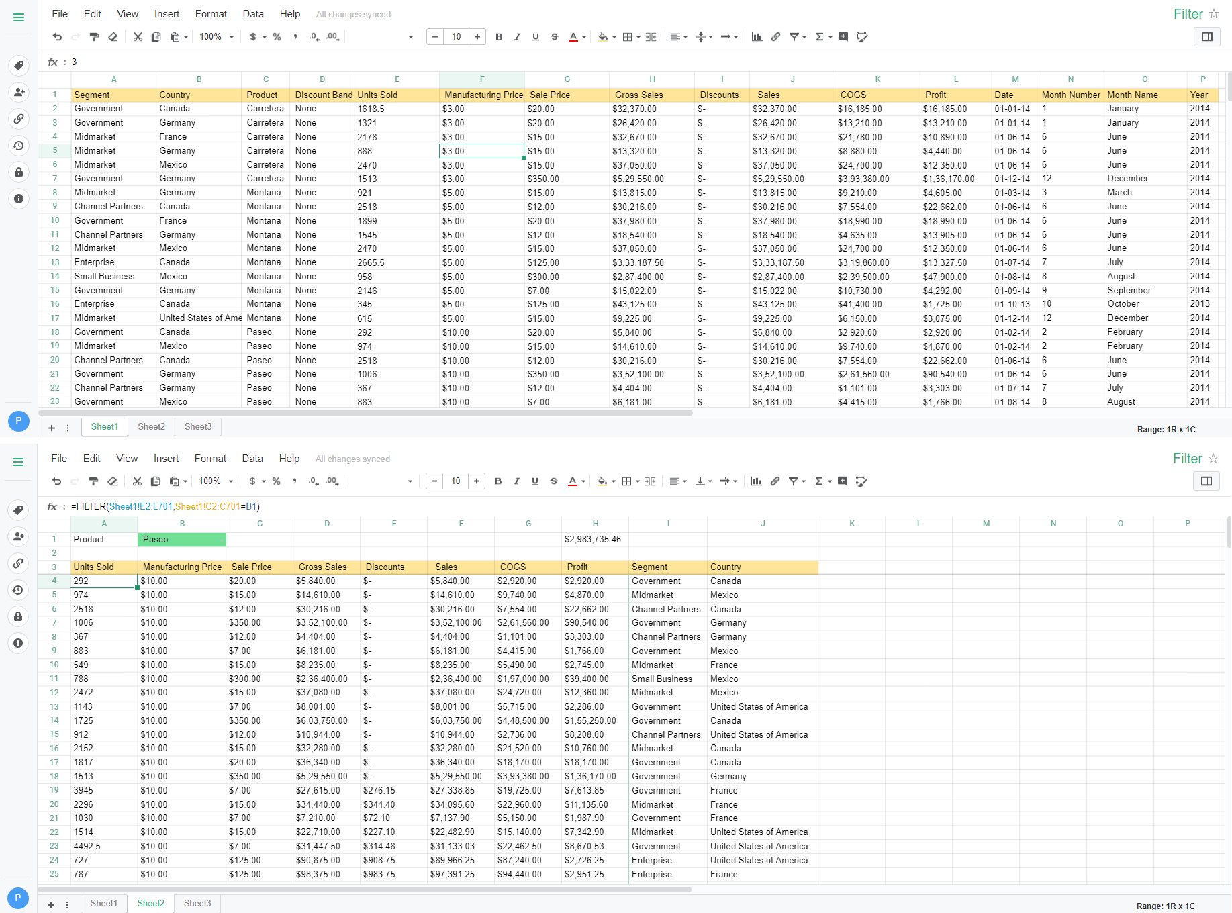Viewport: 1232px width, 913px height.
Task: Click the horizontal scrollbar in the top window
Action: (x=366, y=413)
